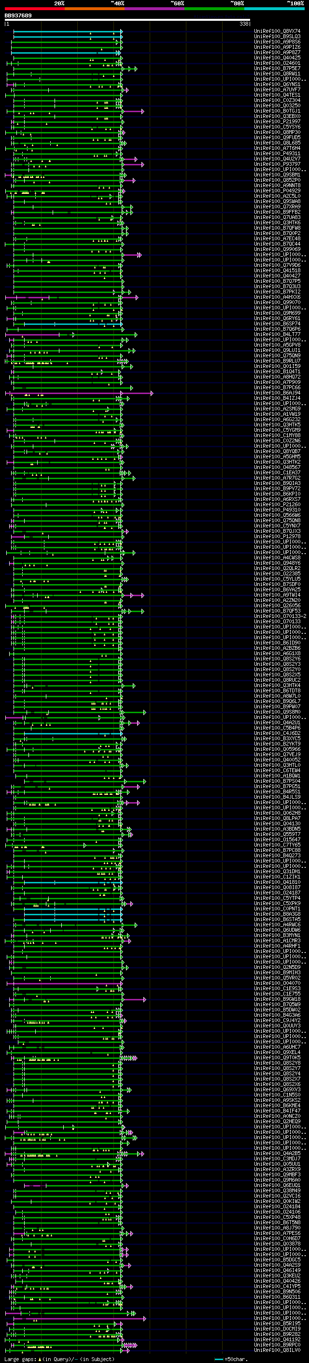The width and height of the screenshot is (309, 1363).
Task: Click hit label UniRef100_A4HXX6
Action: pyautogui.click(x=277, y=297)
